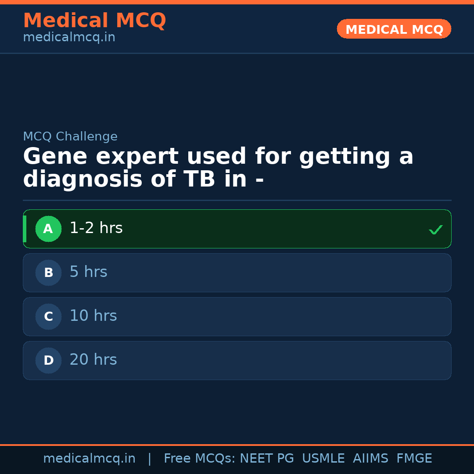Click the green A circle icon
This screenshot has height=474, width=474.
point(48,229)
